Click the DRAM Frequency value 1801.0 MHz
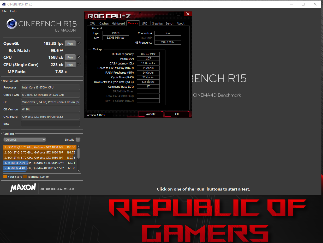Screen dimensions: 323x243 coord(148,54)
